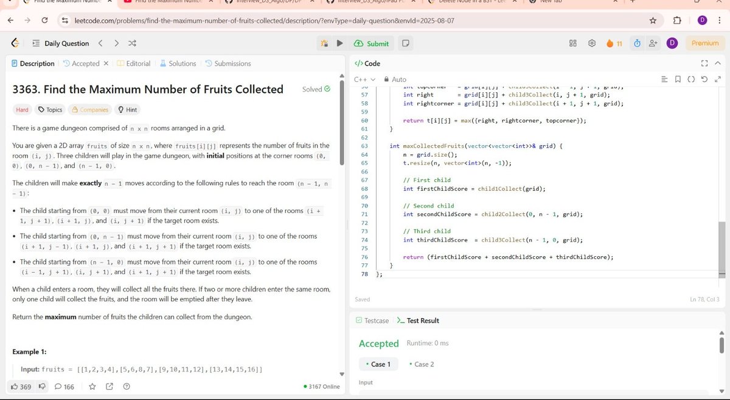The width and height of the screenshot is (730, 400).
Task: Bookmark page with browser star icon
Action: tap(653, 21)
